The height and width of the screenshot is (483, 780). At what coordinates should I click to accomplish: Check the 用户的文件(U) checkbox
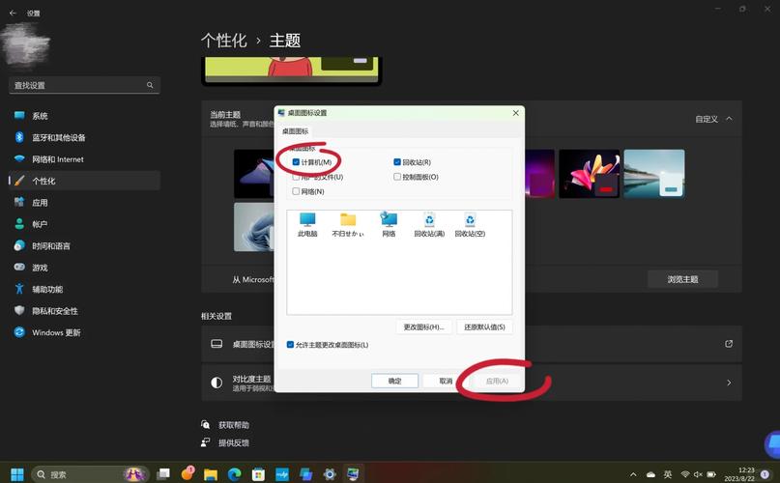click(296, 177)
